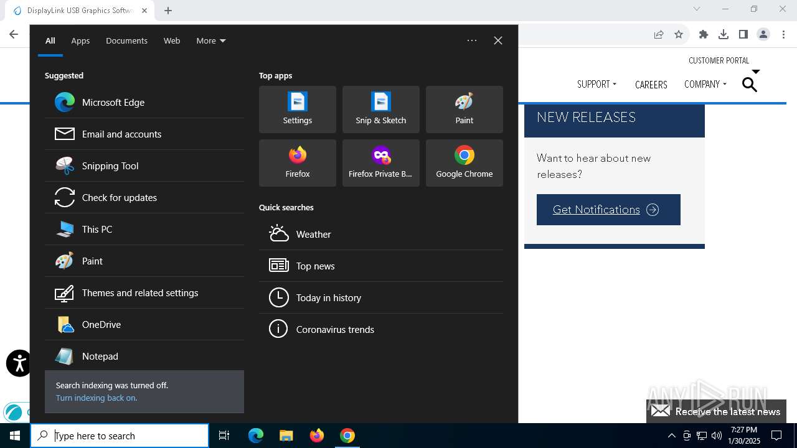Share this page in Chrome
Image resolution: width=797 pixels, height=448 pixels.
point(659,35)
